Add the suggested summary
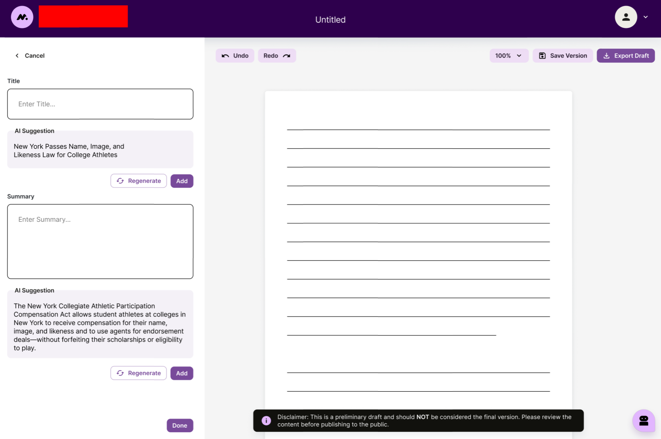This screenshot has width=661, height=439. tap(182, 373)
